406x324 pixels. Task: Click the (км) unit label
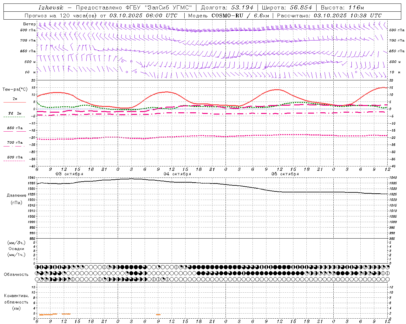point(16,308)
